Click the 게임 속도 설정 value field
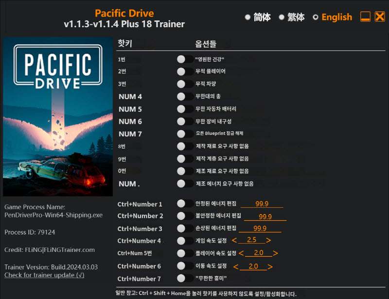389x299 pixels. tap(251, 240)
